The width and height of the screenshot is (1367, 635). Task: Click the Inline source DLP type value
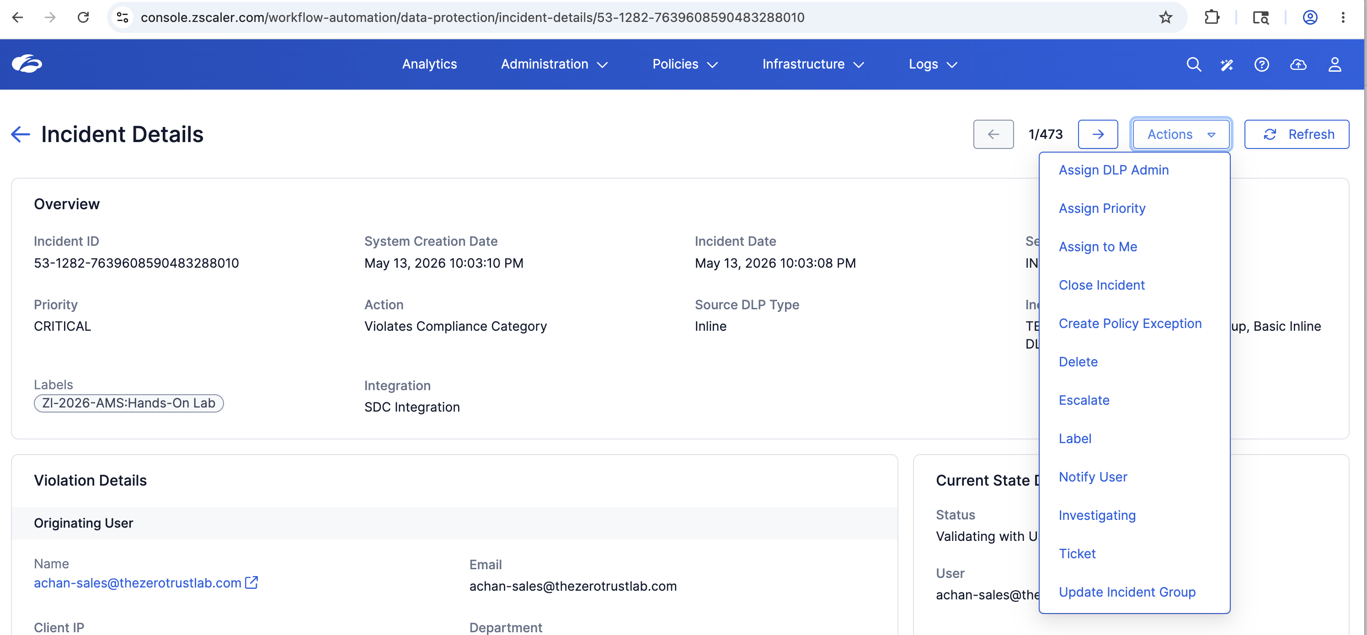[710, 327]
